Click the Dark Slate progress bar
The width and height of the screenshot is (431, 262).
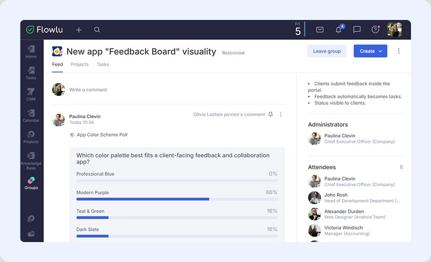[x=177, y=236]
